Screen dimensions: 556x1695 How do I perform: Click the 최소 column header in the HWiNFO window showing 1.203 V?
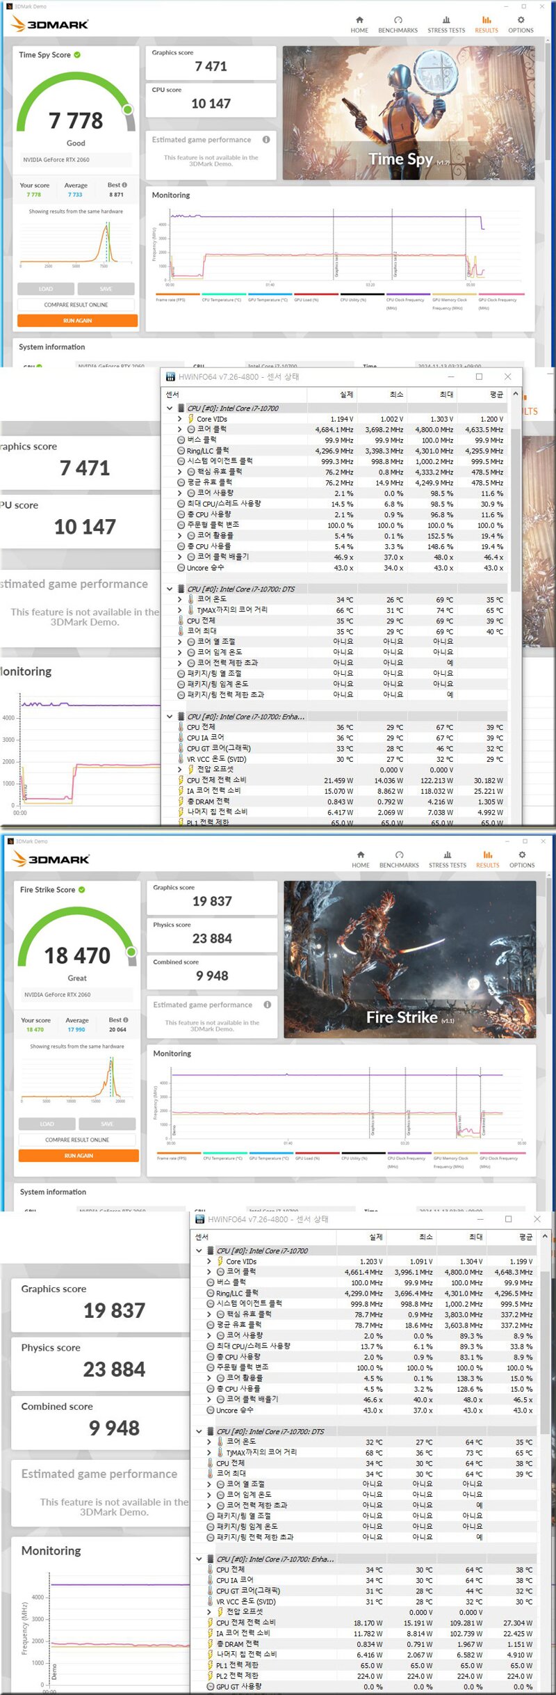pos(411,1236)
